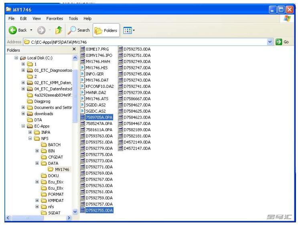Click the green Back arrow icon
Viewport: 298px width, 226px height.
coord(13,30)
